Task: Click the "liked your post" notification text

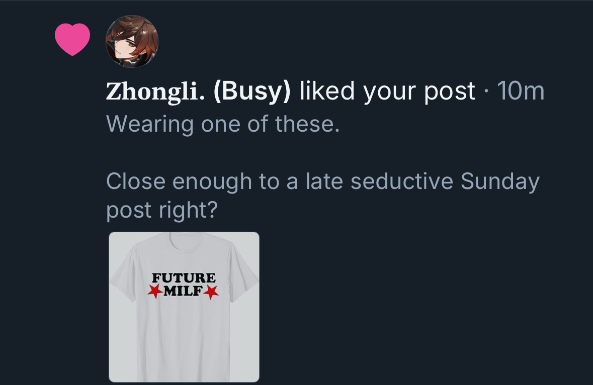Action: coord(387,91)
